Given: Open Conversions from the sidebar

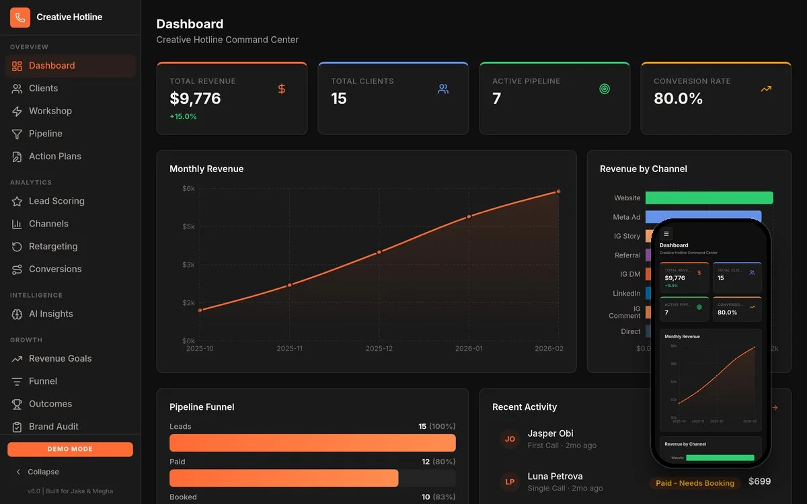Looking at the screenshot, I should (x=71, y=269).
